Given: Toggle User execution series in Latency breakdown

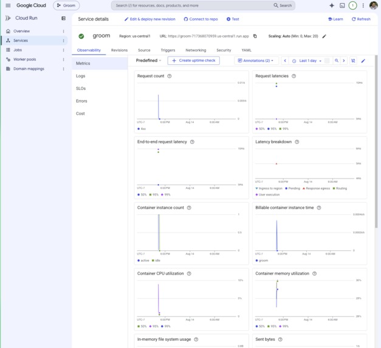Looking at the screenshot, I should pyautogui.click(x=267, y=194).
